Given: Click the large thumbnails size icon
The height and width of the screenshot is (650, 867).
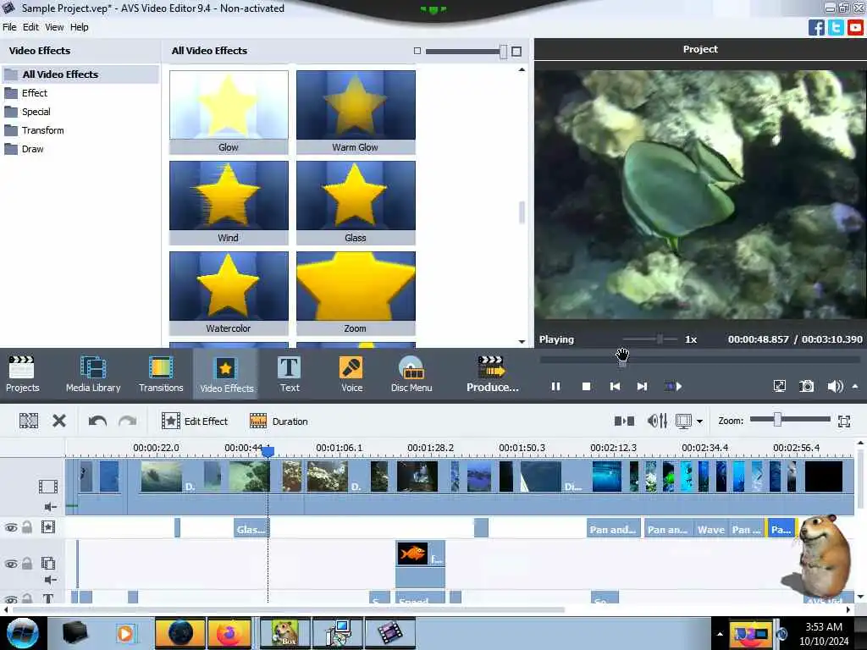Looking at the screenshot, I should 516,52.
